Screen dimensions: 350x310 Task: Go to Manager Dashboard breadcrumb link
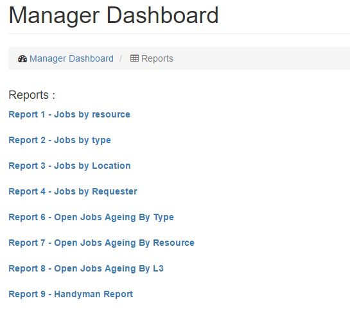[x=71, y=58]
